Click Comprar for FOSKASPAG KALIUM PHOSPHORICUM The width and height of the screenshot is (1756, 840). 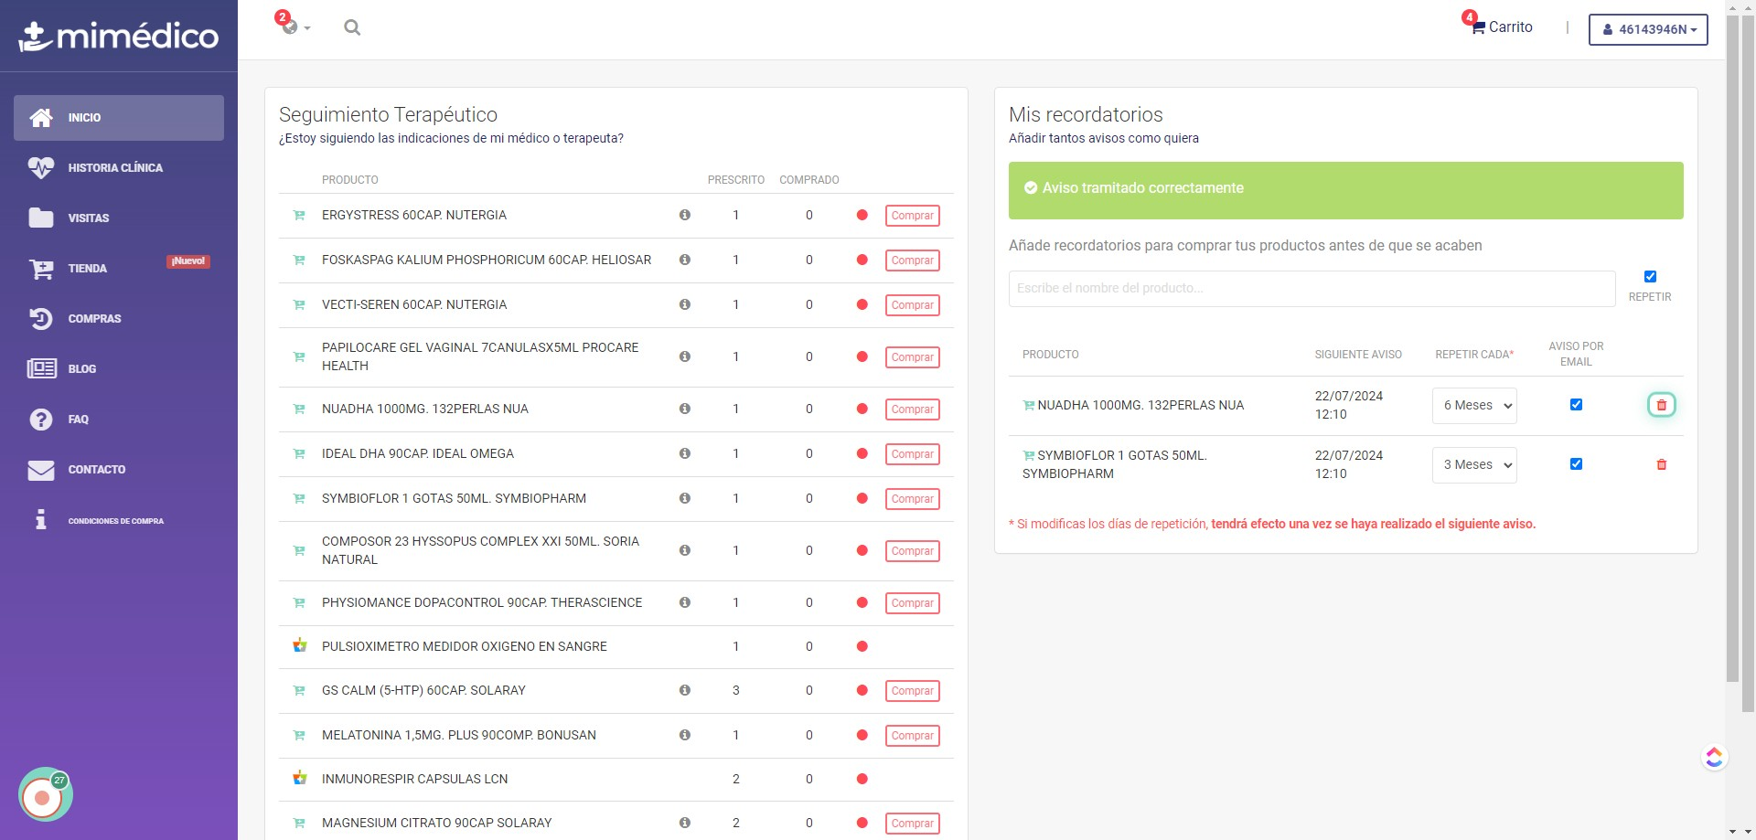913,261
